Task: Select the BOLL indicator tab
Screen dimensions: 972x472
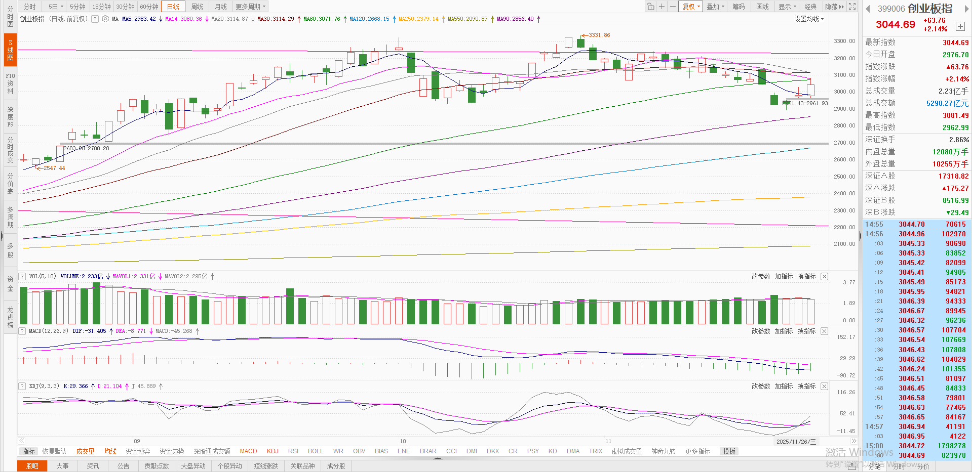Action: tap(316, 451)
